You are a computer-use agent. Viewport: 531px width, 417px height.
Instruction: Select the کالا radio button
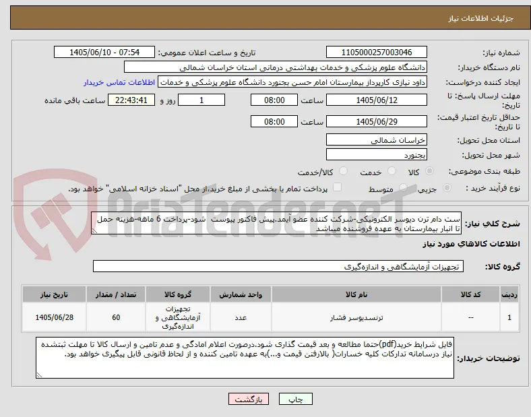point(429,171)
